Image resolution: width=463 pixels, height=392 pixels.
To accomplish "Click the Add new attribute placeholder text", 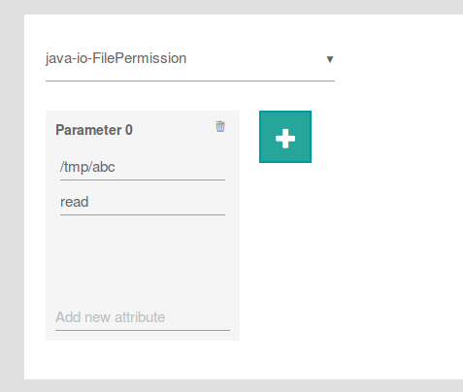I will click(111, 317).
